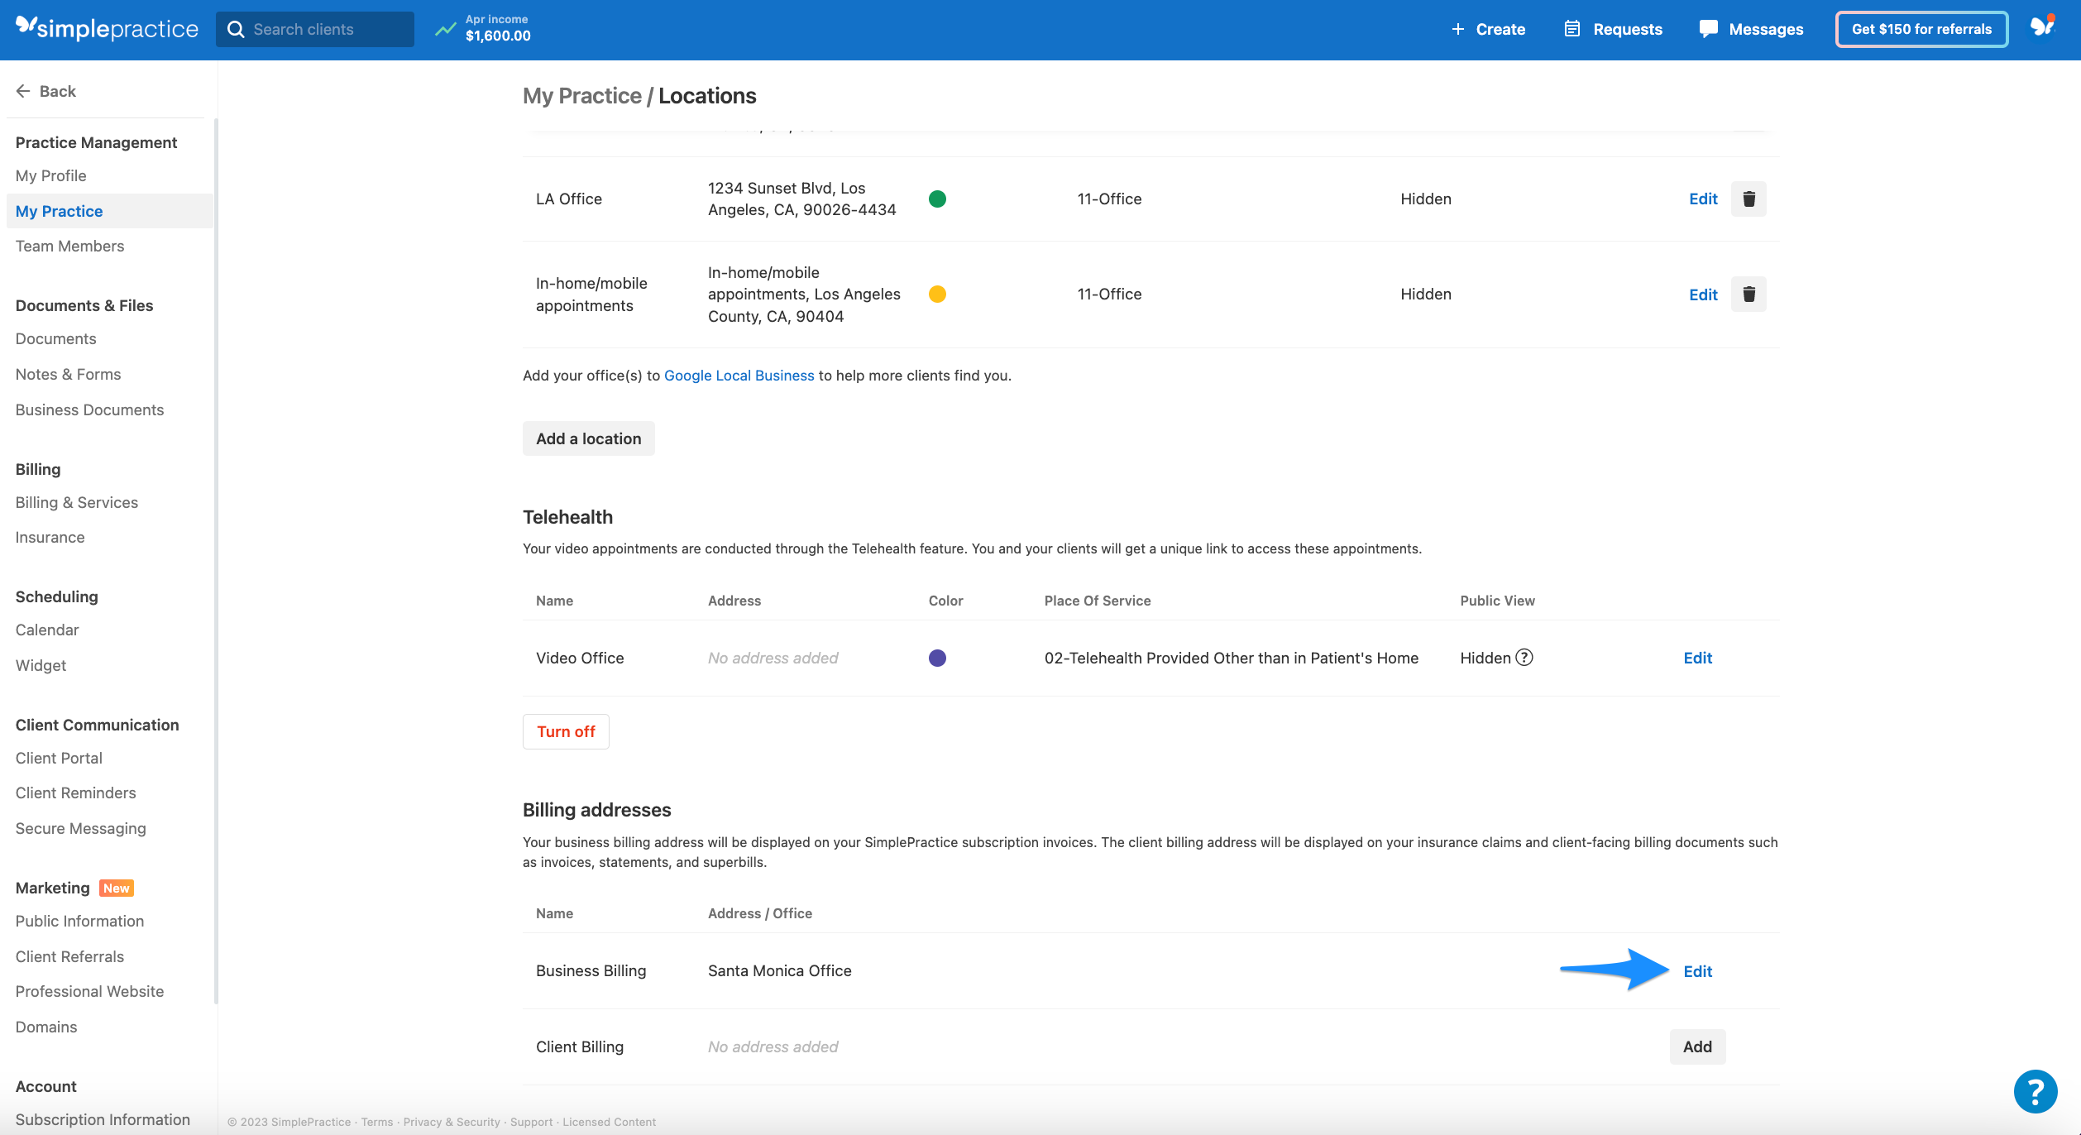Open Subscription Information settings
Screen dimensions: 2081x1135
(103, 1119)
